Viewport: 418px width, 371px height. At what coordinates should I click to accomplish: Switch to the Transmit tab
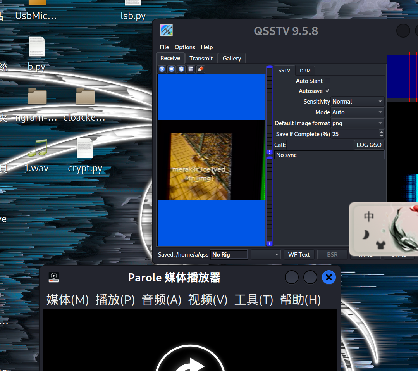click(x=201, y=58)
